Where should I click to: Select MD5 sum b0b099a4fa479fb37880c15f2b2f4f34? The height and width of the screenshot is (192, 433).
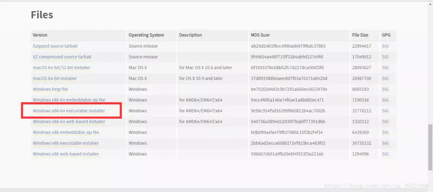(287, 132)
